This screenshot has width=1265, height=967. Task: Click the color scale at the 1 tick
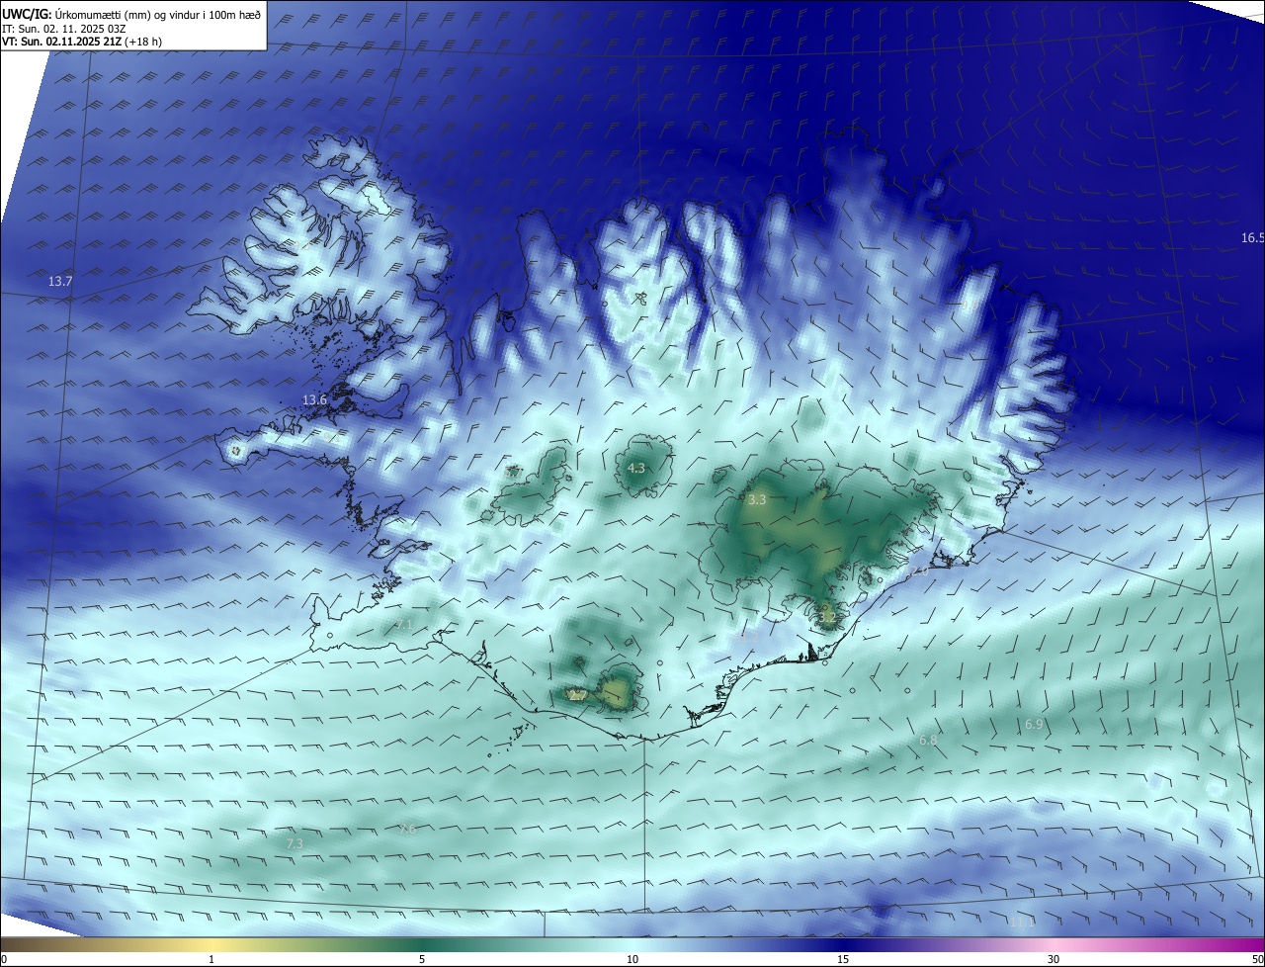pos(211,959)
